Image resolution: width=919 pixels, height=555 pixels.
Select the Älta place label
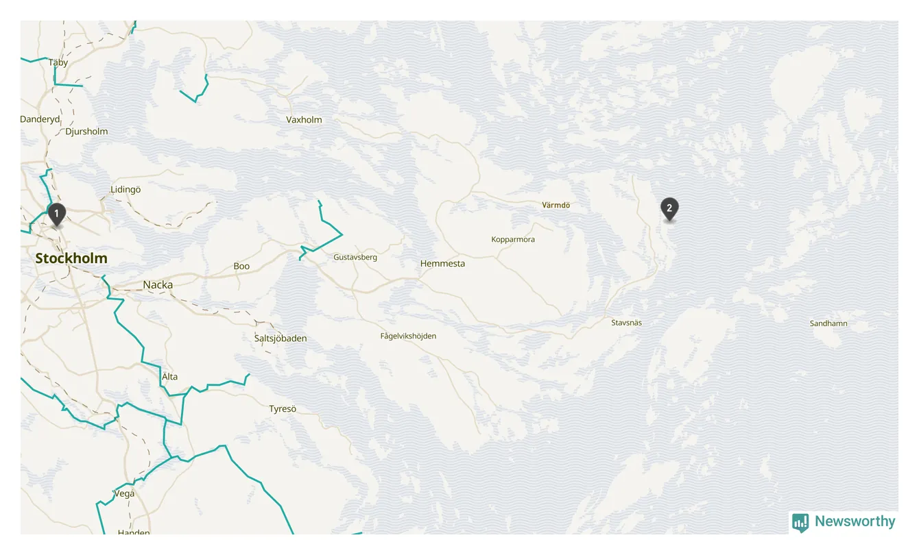(x=169, y=377)
